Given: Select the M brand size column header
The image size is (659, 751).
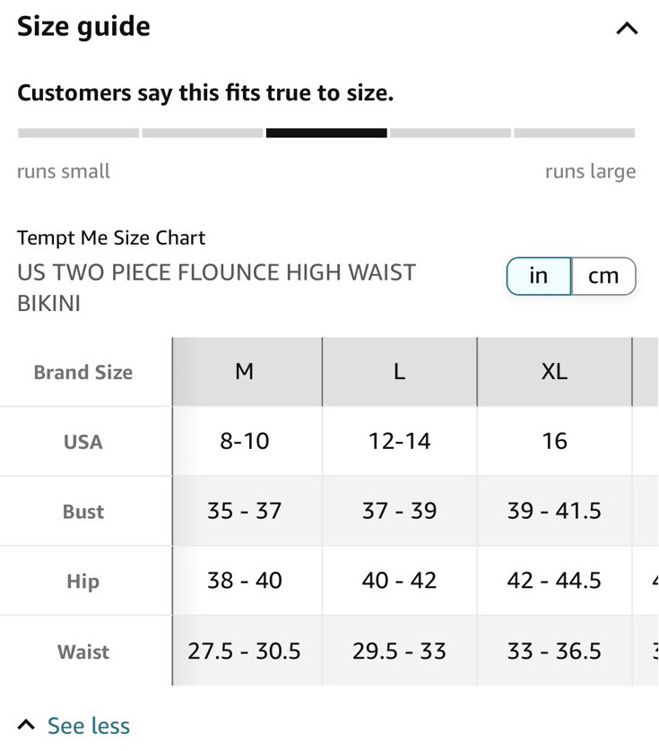Looking at the screenshot, I should click(x=244, y=372).
